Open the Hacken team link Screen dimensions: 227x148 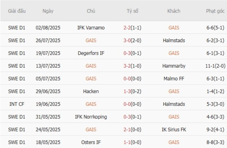pyautogui.click(x=91, y=91)
